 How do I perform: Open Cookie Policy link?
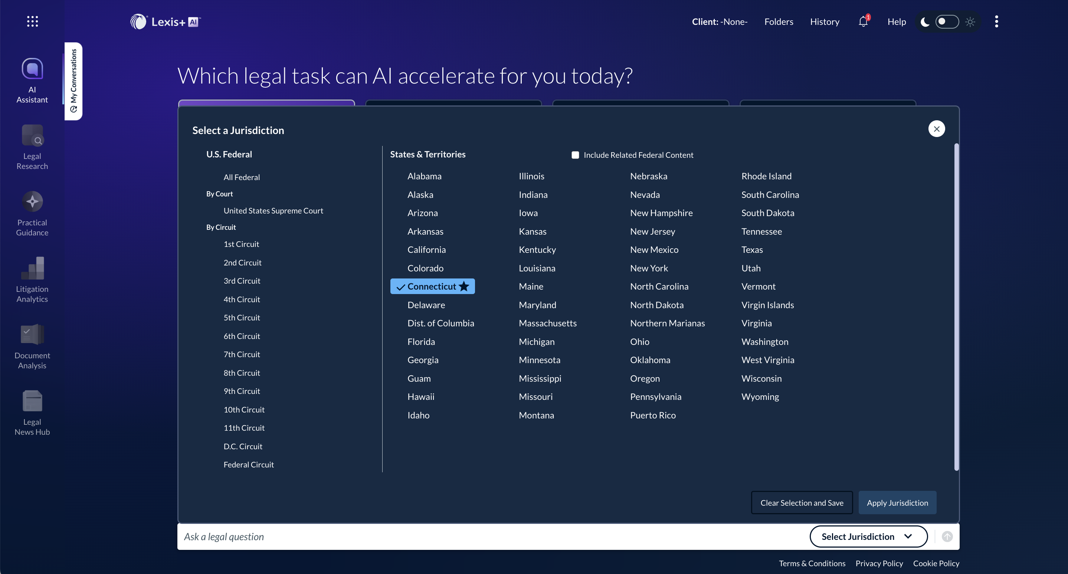point(936,563)
